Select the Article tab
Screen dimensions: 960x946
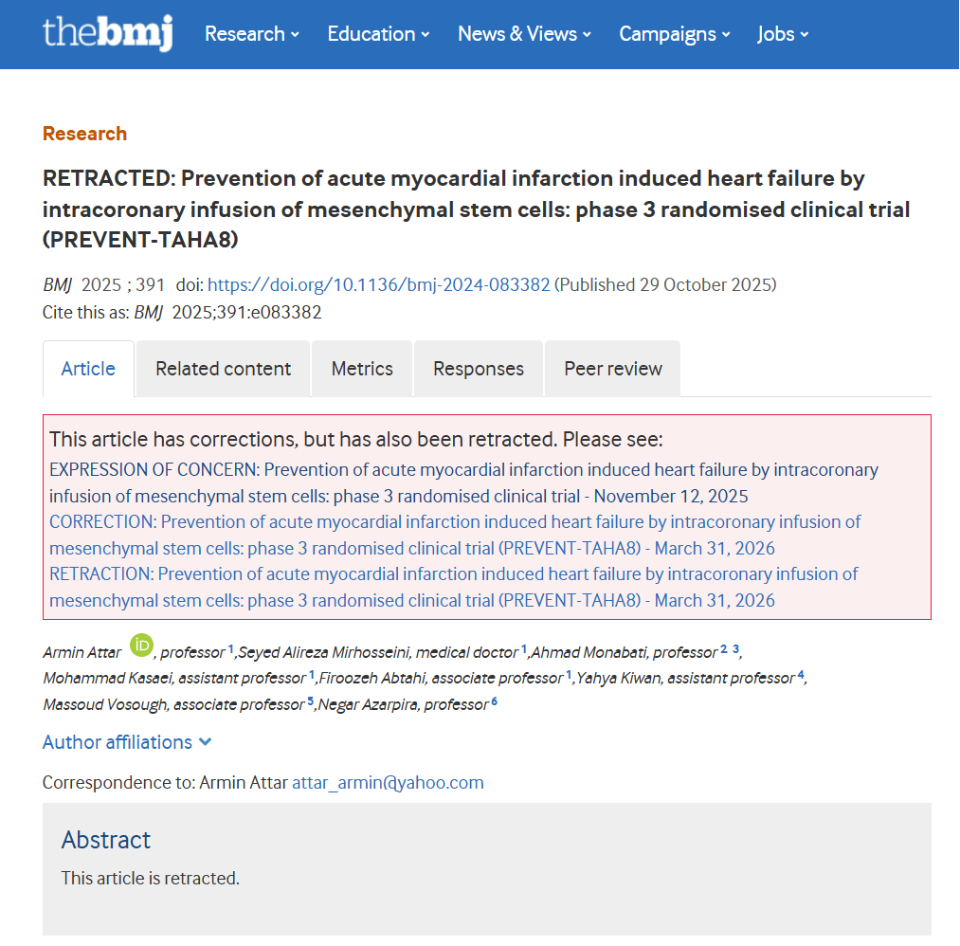click(88, 369)
